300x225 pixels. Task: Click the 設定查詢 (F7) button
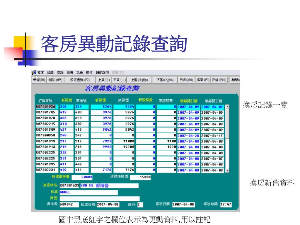(80, 80)
